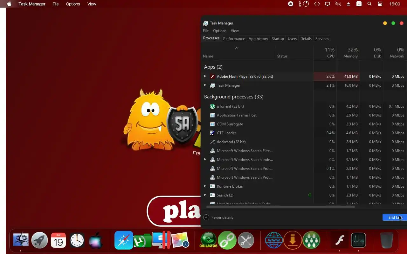Select the Application Frame Host process
The width and height of the screenshot is (407, 254).
pos(305,115)
